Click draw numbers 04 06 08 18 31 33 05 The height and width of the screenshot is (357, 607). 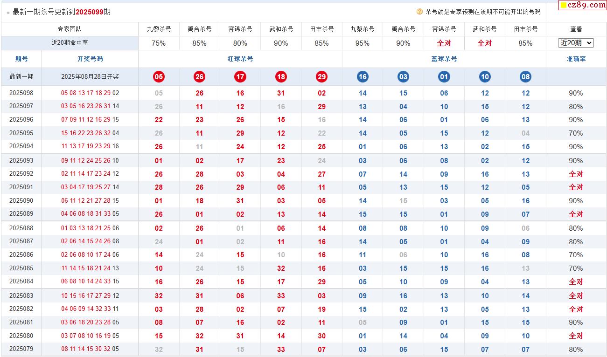[90, 214]
